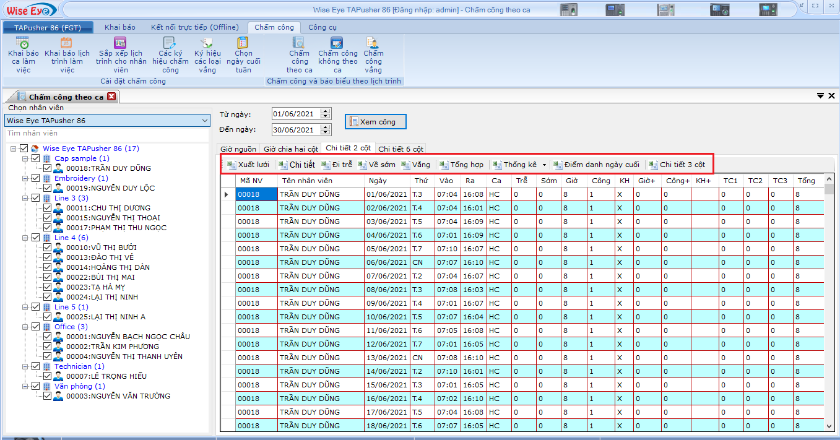Switch to Công cụ ribbon tab
The width and height of the screenshot is (840, 440).
click(x=323, y=27)
